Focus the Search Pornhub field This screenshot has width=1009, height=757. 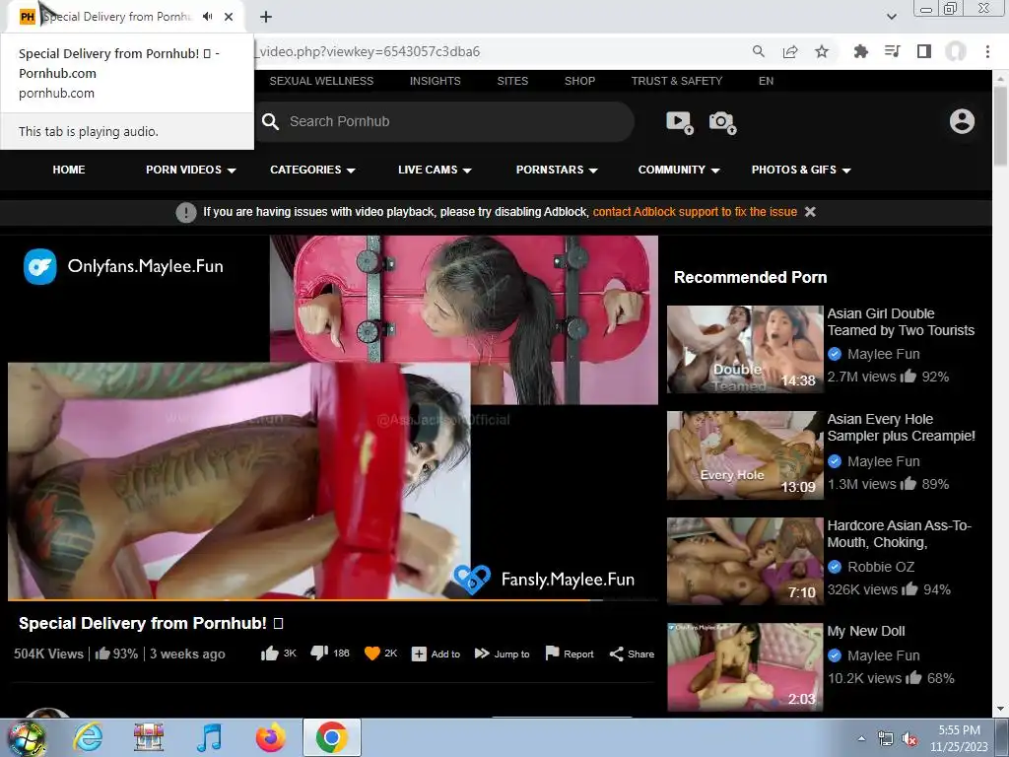445,121
